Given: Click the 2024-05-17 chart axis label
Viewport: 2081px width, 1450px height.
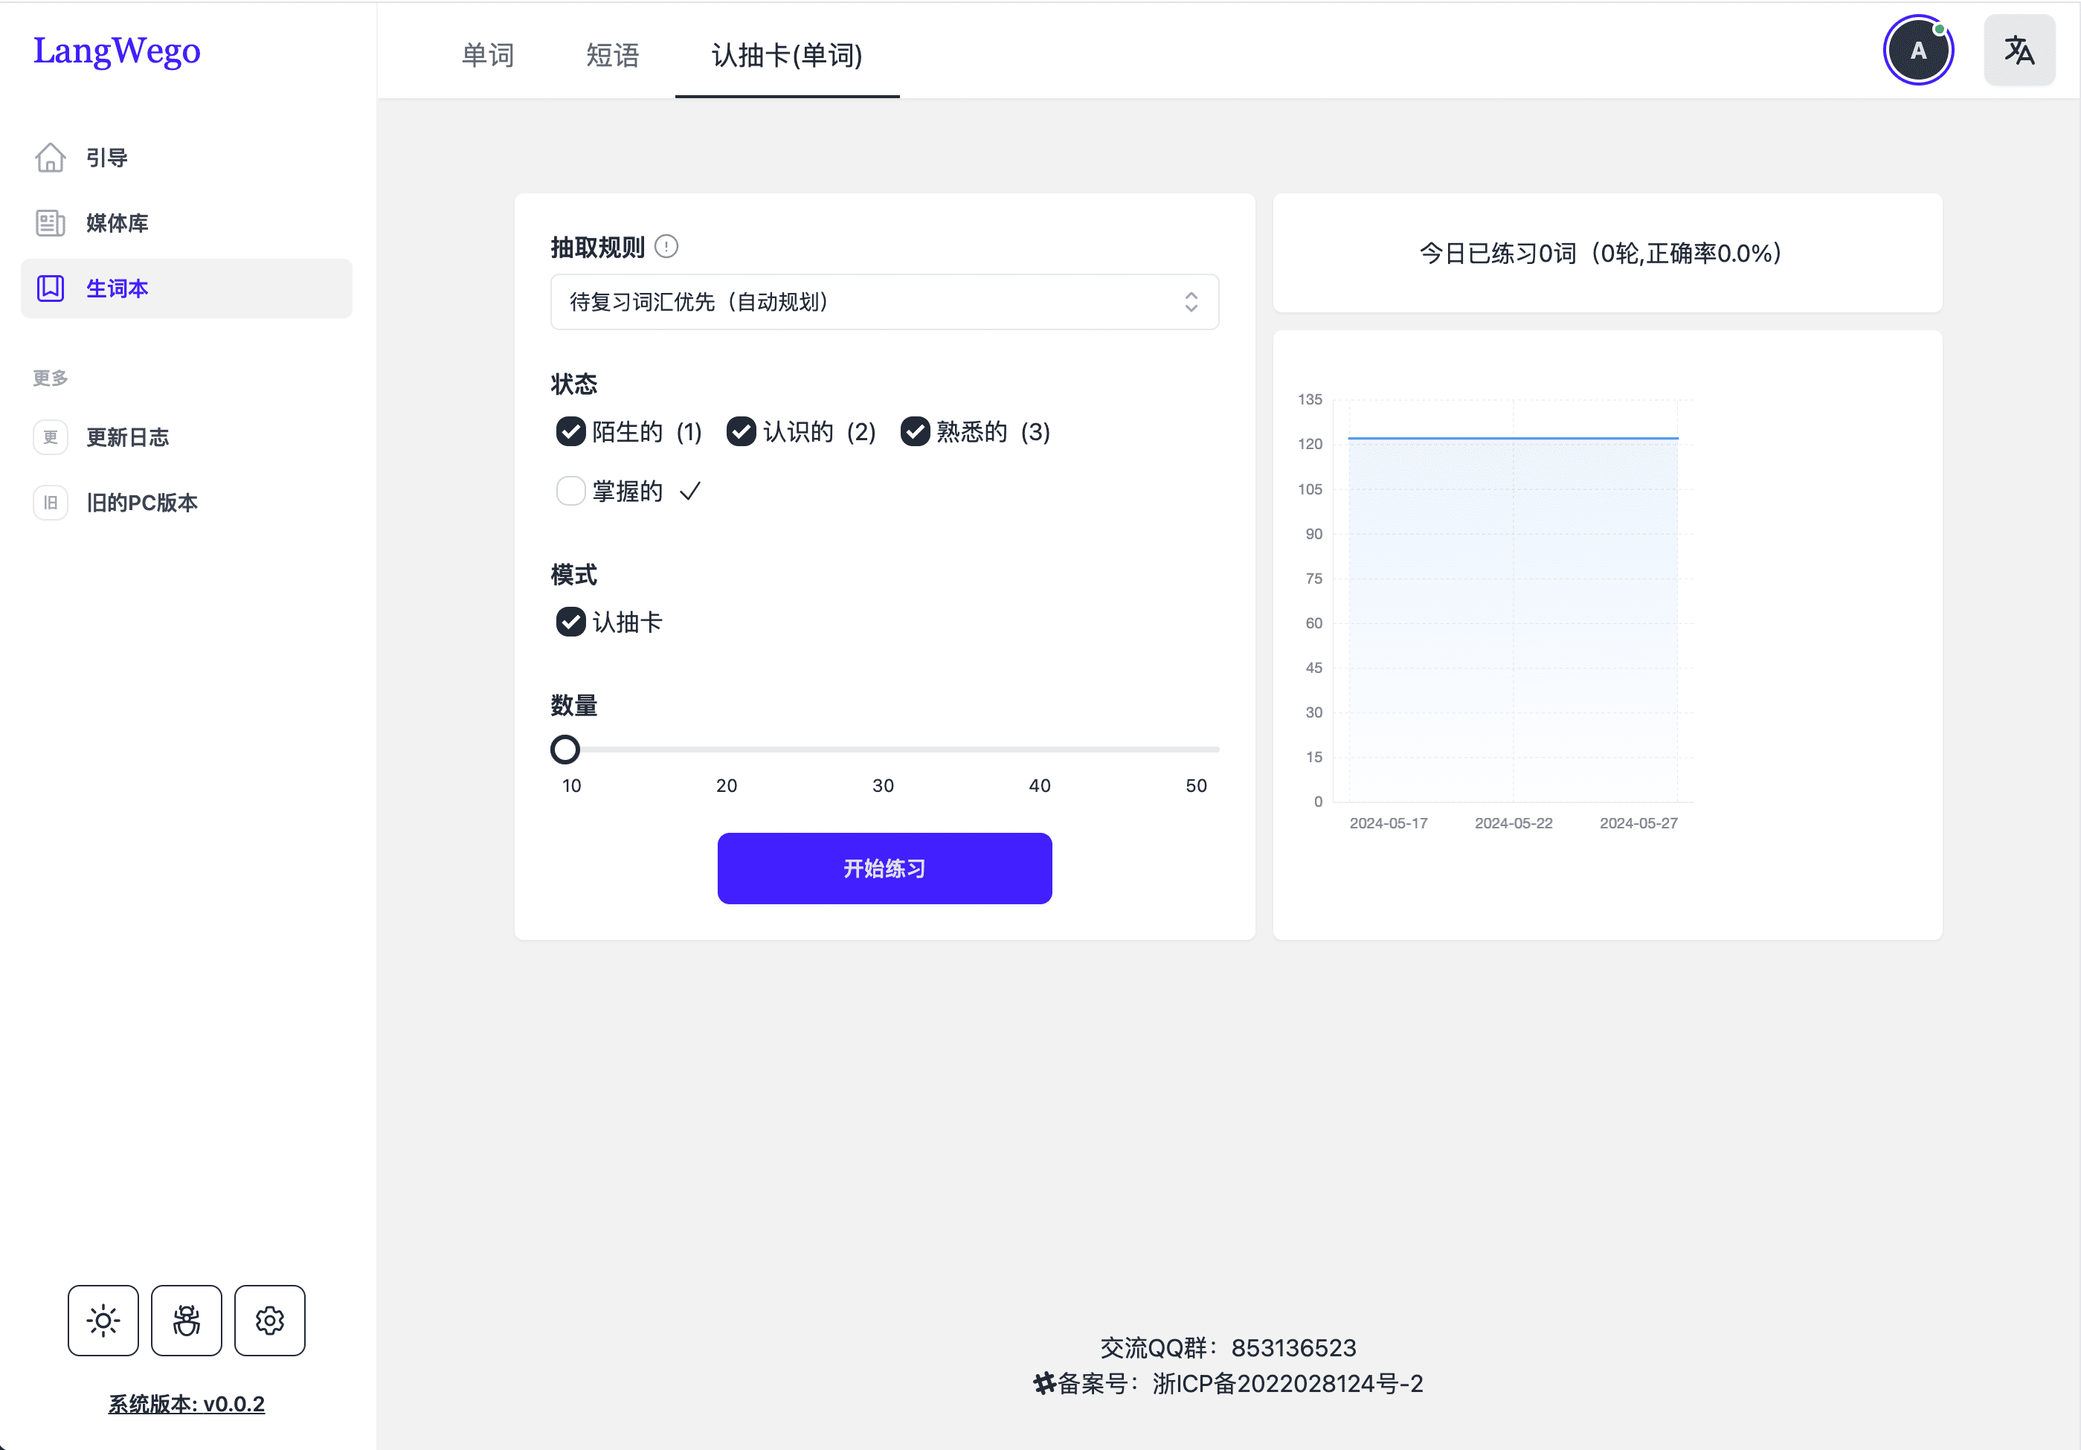Looking at the screenshot, I should point(1389,823).
